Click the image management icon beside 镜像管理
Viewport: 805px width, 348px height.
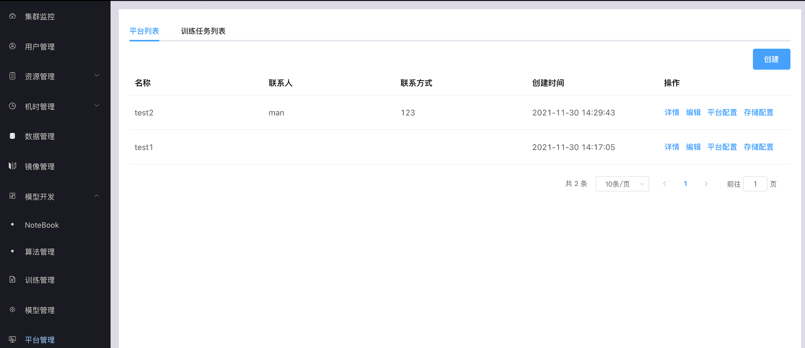pyautogui.click(x=12, y=166)
